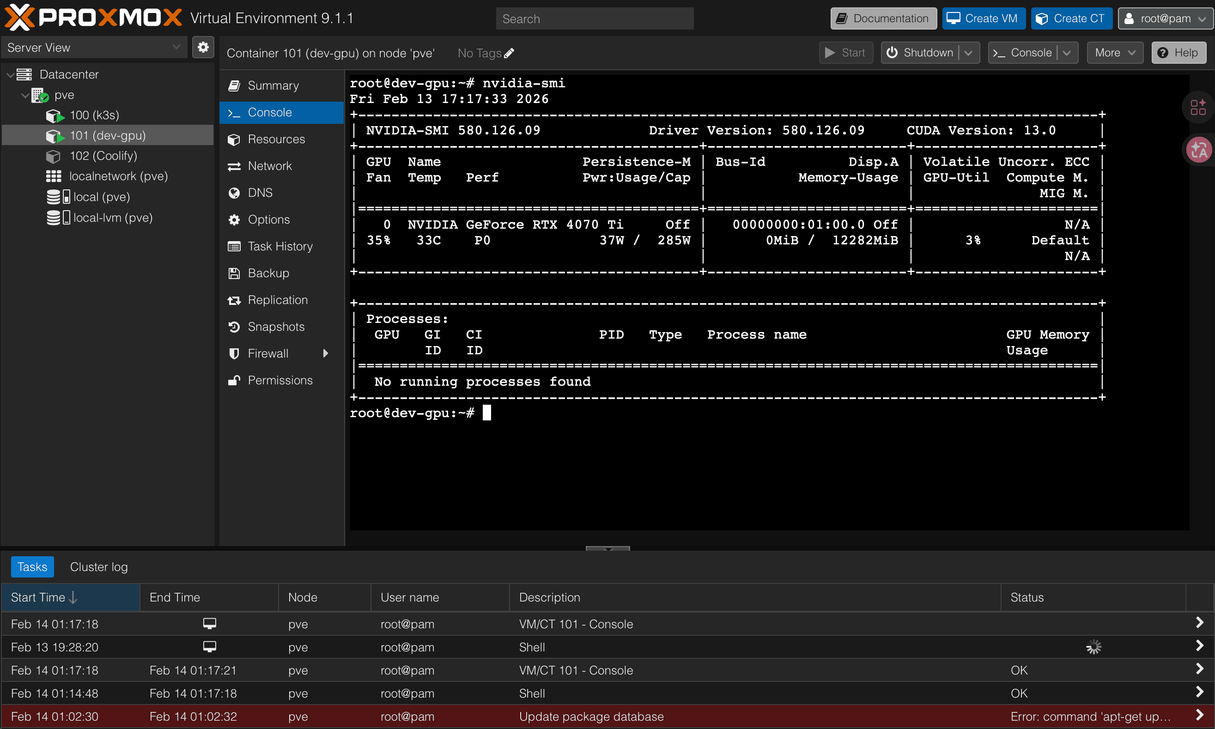
Task: Sort by Start Time column
Action: click(71, 597)
